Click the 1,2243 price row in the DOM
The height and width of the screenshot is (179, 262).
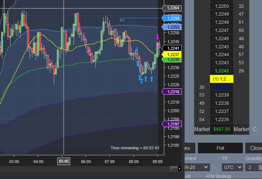coord(221,63)
